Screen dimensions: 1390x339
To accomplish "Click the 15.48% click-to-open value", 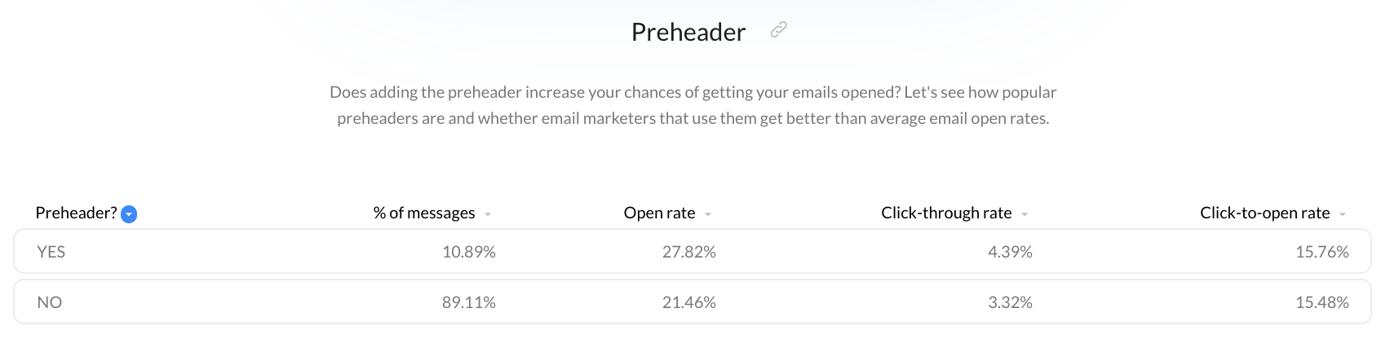I will point(1322,302).
